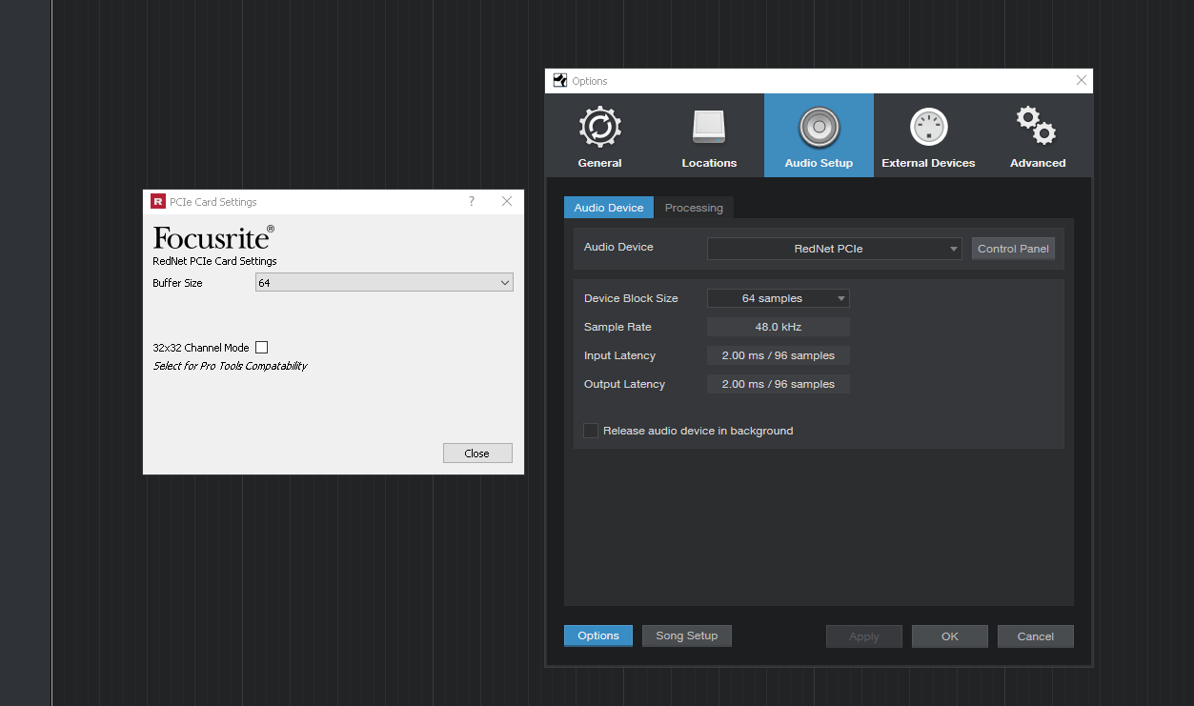Screen dimensions: 1194x706
Task: Open External Devices MIDI connector icon
Action: click(x=928, y=128)
